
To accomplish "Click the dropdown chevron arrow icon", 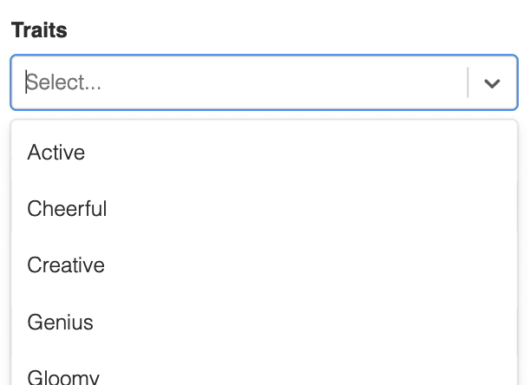I will (x=492, y=83).
